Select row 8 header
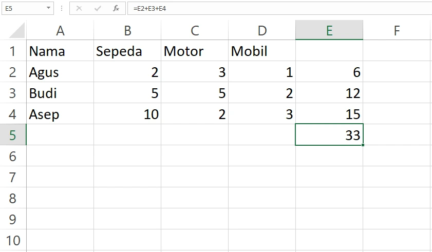This screenshot has width=432, height=252. [13, 198]
